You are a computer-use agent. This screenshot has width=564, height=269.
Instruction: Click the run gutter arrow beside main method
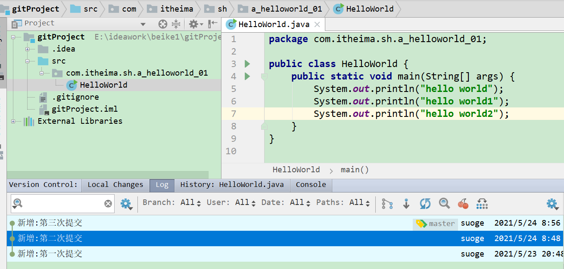pos(247,76)
